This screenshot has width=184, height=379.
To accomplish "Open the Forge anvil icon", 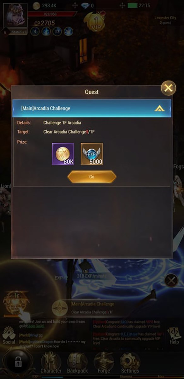I will 104,363.
